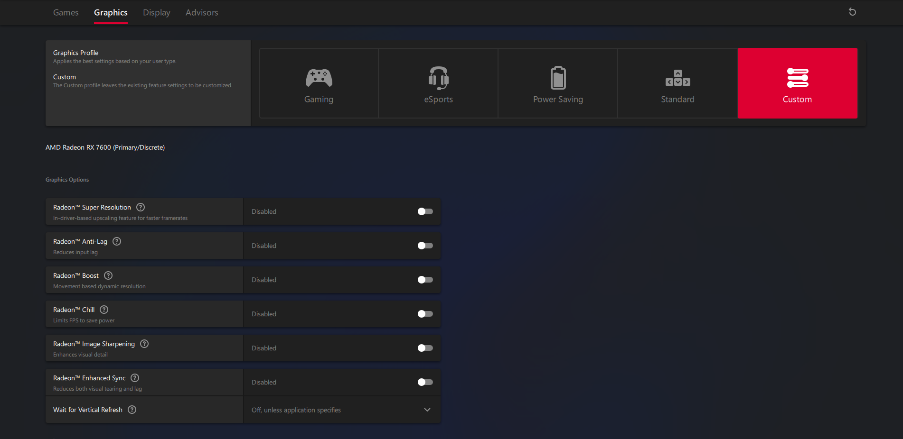
Task: Switch to the Games tab
Action: [66, 12]
